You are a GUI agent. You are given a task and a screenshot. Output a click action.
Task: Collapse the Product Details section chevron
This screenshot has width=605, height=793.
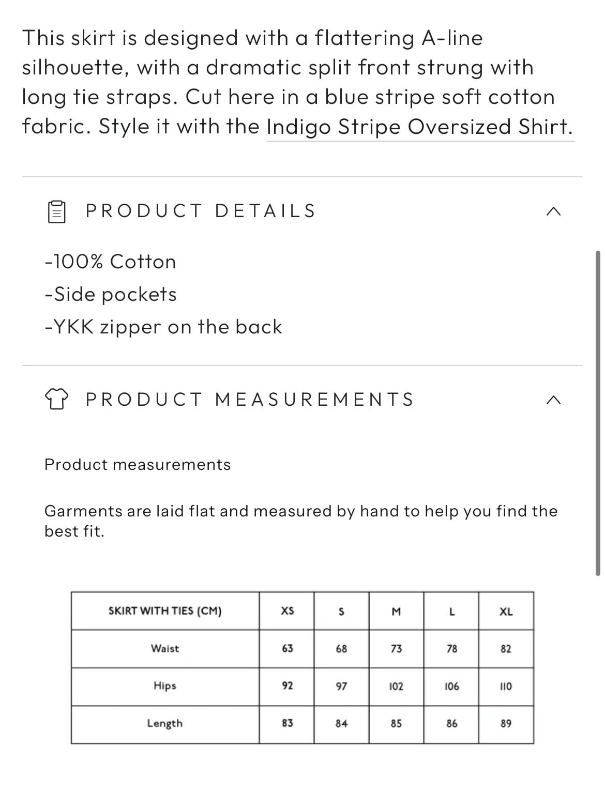(553, 211)
